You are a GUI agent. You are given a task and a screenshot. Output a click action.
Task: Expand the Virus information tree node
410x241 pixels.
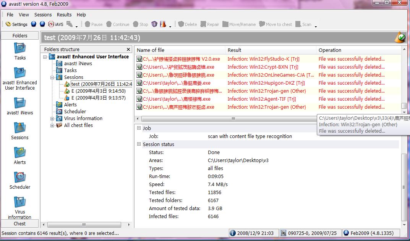click(x=52, y=119)
